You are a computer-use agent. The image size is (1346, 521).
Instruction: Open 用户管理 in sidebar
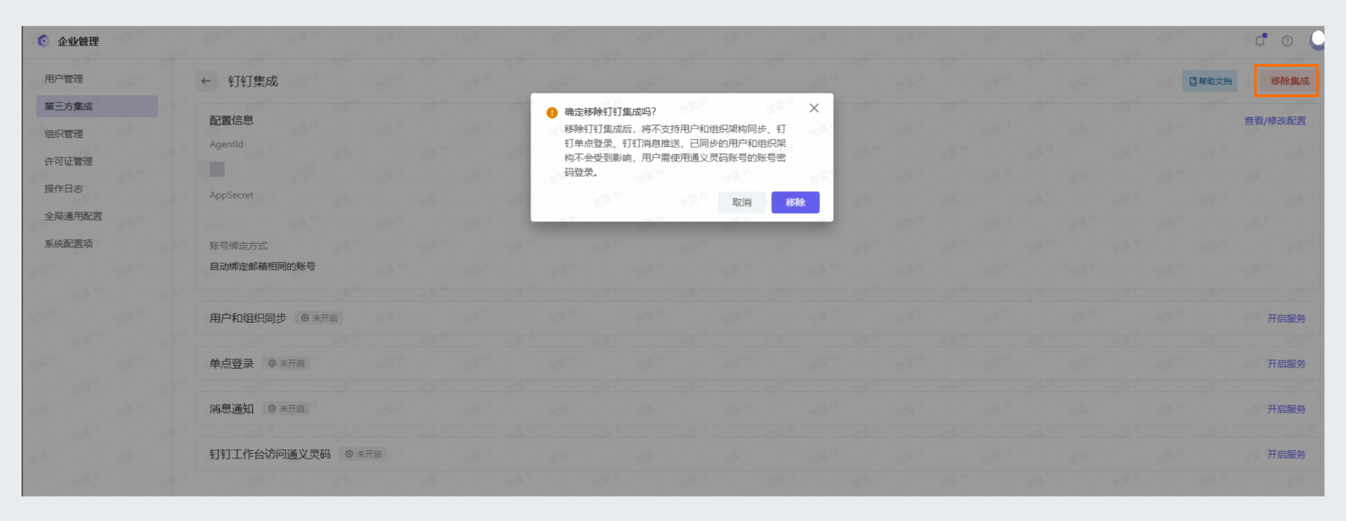[x=63, y=78]
